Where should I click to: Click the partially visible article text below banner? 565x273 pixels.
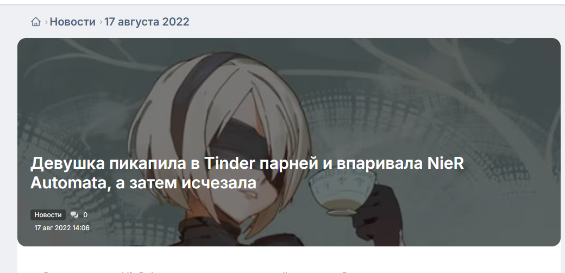[202, 271]
